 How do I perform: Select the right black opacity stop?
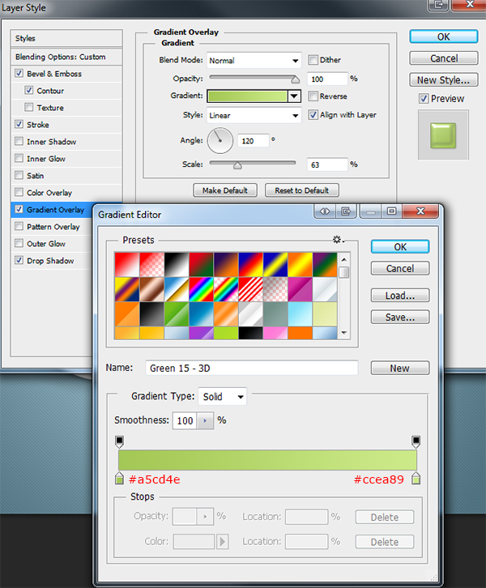[416, 441]
